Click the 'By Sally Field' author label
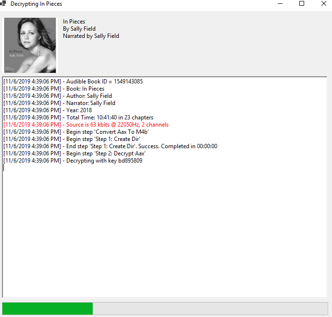This screenshot has height=317, width=332. pos(79,29)
